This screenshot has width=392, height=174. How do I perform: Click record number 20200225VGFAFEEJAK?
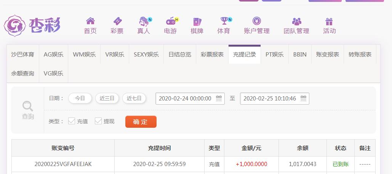pyautogui.click(x=63, y=164)
